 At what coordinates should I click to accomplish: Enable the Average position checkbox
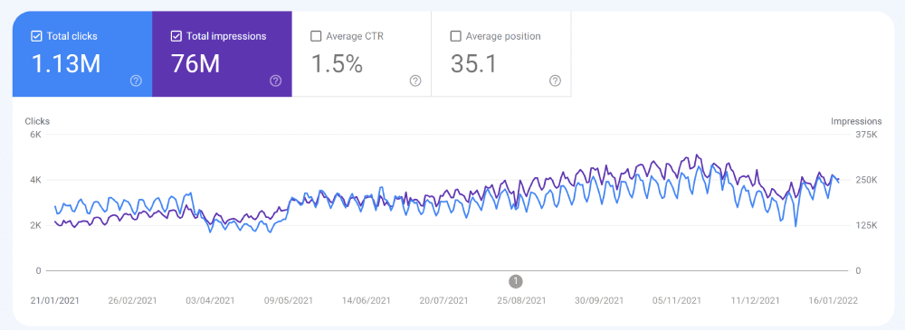pyautogui.click(x=455, y=36)
